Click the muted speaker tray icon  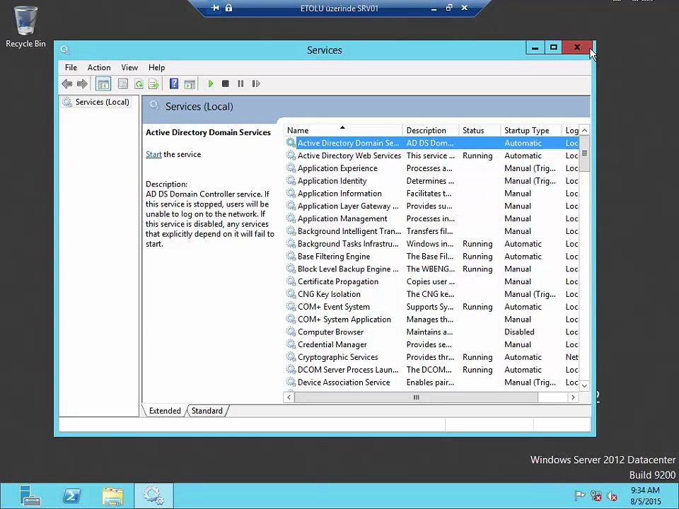point(612,496)
